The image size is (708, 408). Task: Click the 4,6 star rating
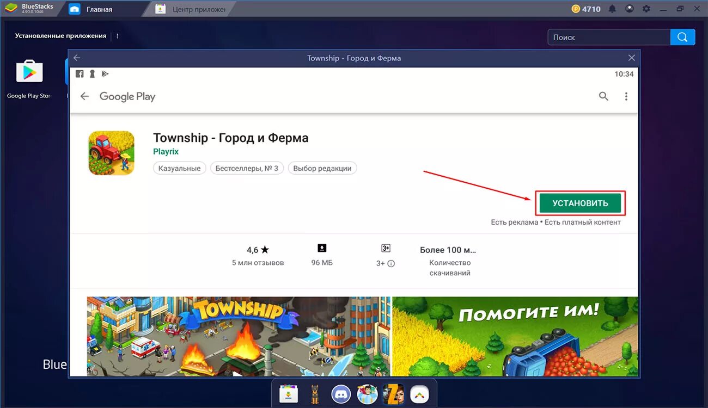[258, 250]
